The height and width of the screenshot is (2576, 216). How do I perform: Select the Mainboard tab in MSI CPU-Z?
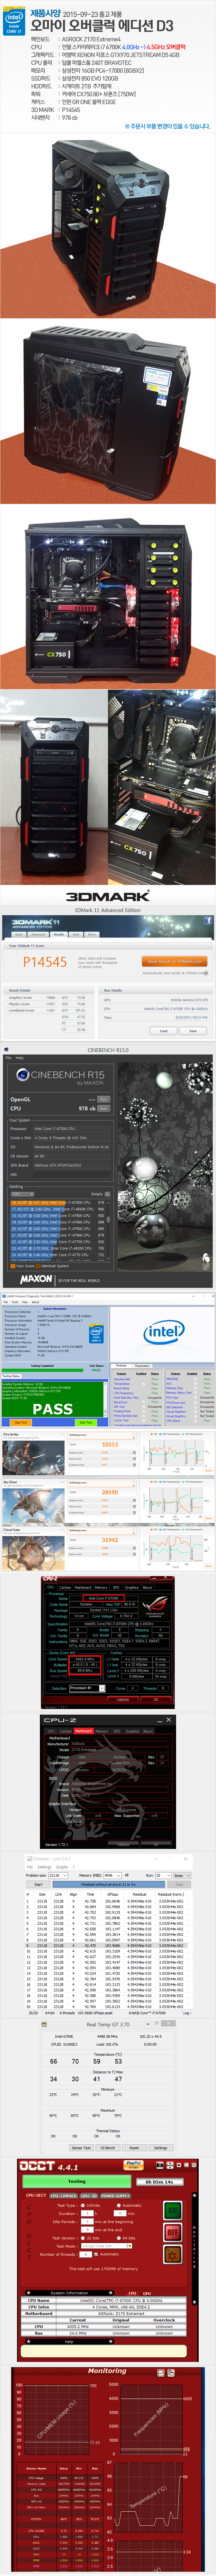[x=84, y=1731]
